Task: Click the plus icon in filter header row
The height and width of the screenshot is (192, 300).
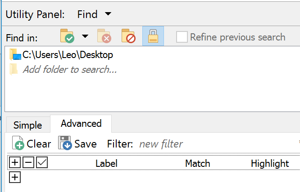Action: (x=15, y=163)
